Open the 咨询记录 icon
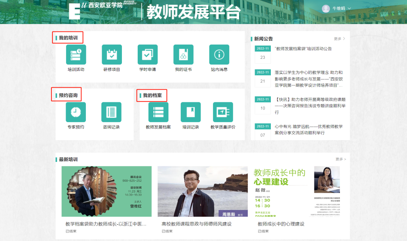407x241 pixels. click(111, 112)
